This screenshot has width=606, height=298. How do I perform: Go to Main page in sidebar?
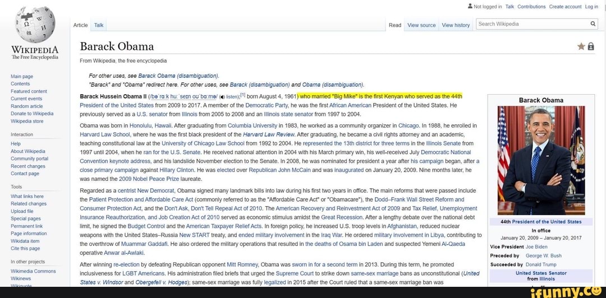coord(22,76)
